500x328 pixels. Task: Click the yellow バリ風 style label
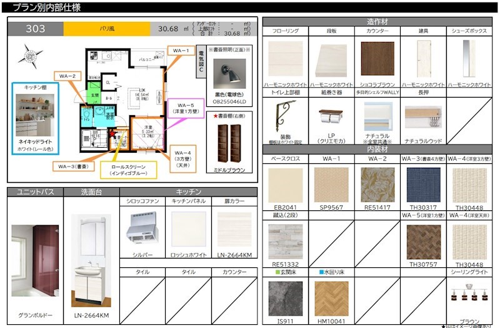point(107,29)
